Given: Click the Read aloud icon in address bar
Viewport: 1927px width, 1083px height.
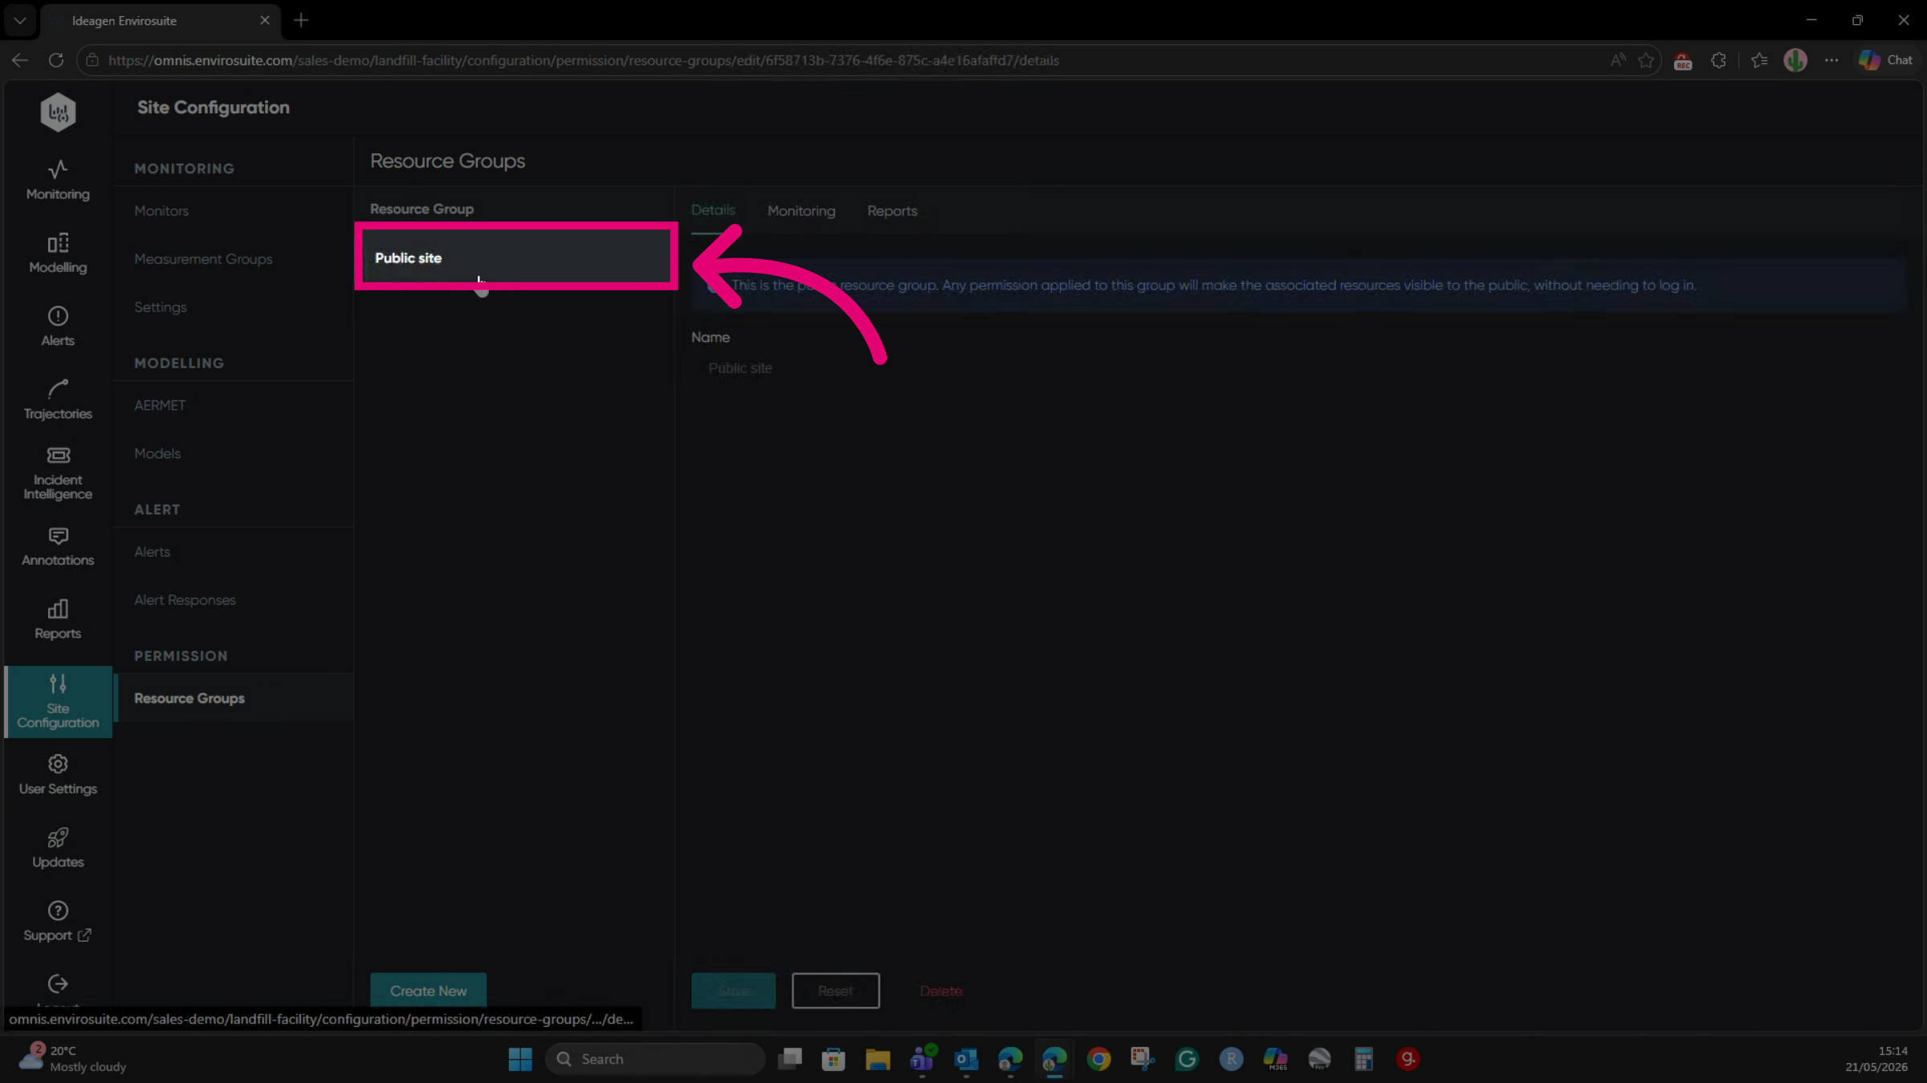Looking at the screenshot, I should 1617,60.
